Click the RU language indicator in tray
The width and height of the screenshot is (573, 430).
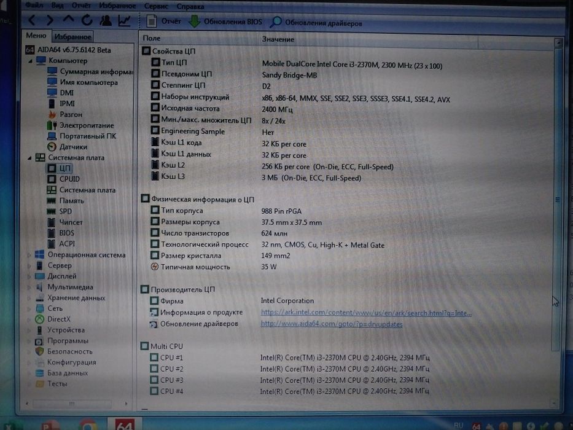point(458,425)
